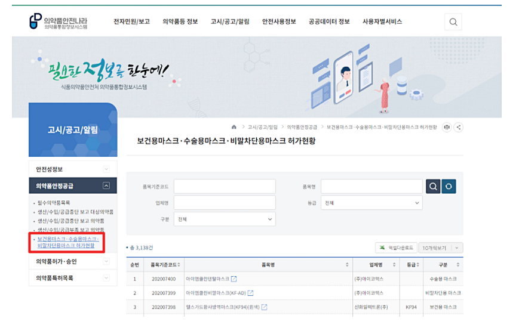
Task: Click grade cell KF94
Action: pyautogui.click(x=411, y=307)
